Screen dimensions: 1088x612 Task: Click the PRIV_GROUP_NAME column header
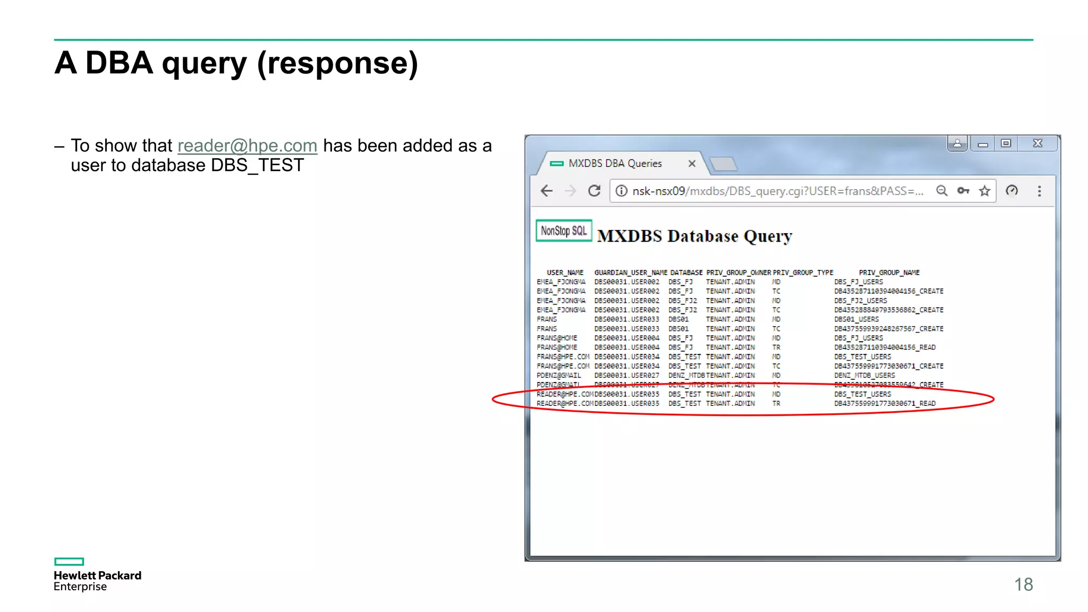(889, 273)
